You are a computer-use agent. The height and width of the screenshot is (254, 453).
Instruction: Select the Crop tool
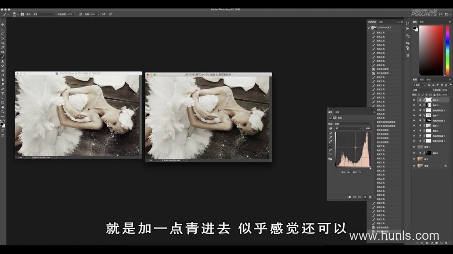pyautogui.click(x=3, y=43)
